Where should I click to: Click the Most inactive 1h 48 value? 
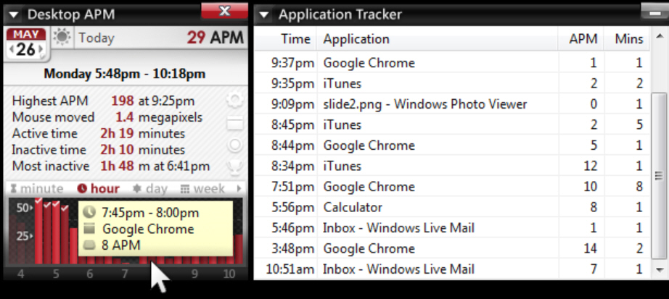tap(117, 166)
